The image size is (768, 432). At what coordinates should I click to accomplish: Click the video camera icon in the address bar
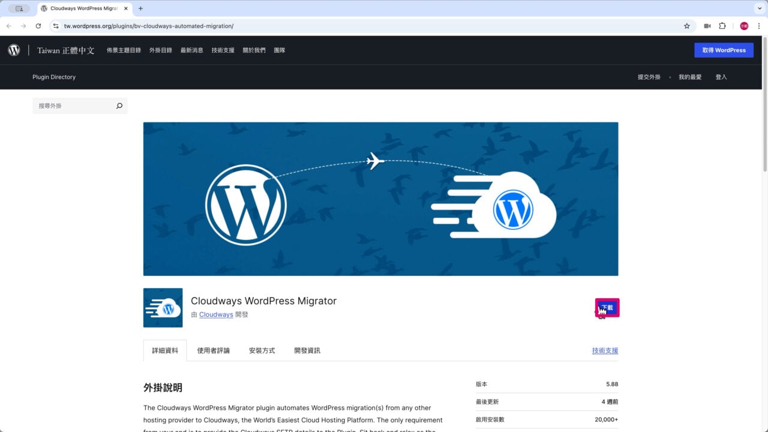pos(707,26)
